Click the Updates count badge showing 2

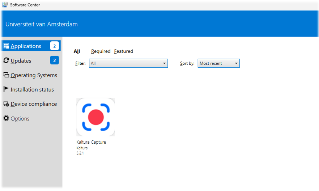click(x=54, y=60)
